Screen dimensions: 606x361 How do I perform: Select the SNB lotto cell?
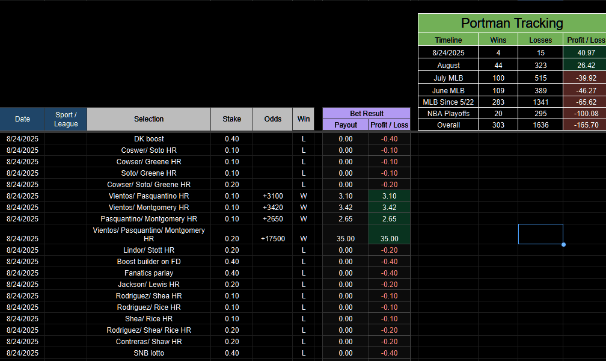tap(149, 353)
